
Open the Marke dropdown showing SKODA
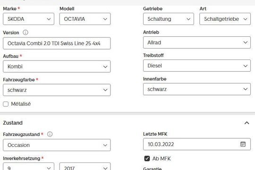28,19
